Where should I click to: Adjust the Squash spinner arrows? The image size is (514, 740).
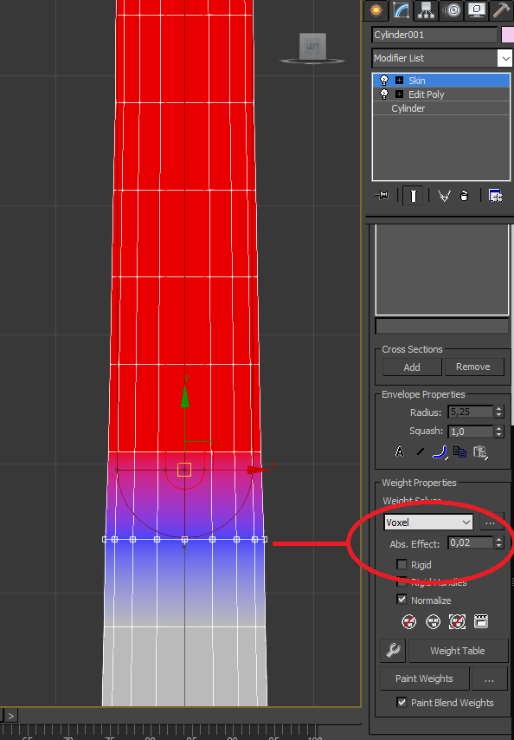coord(499,432)
